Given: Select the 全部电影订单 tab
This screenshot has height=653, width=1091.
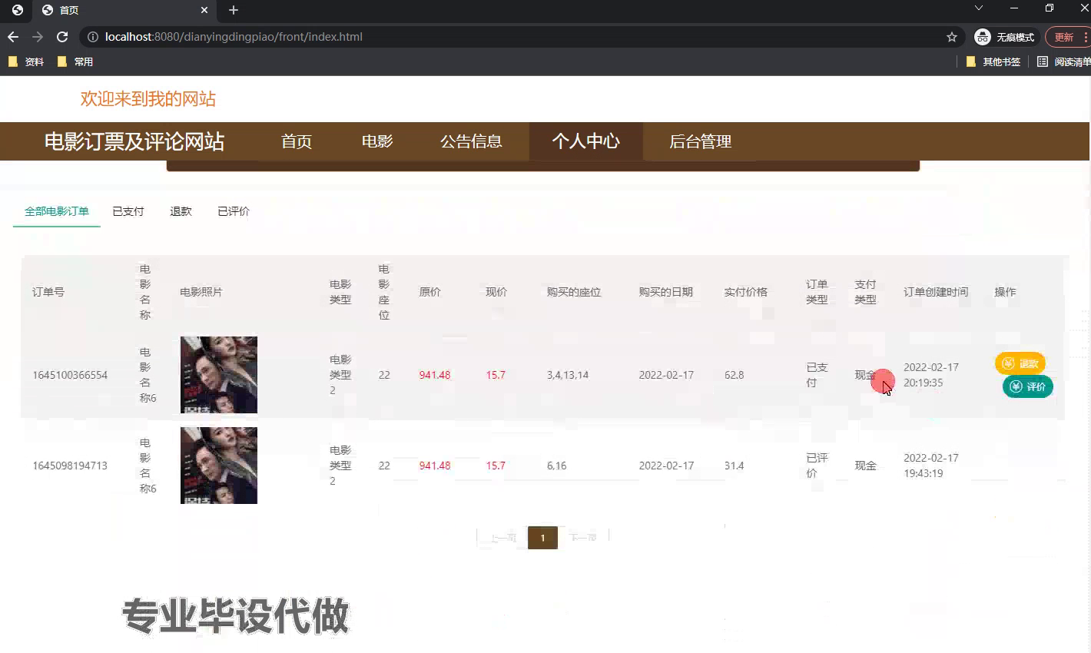Looking at the screenshot, I should [57, 211].
